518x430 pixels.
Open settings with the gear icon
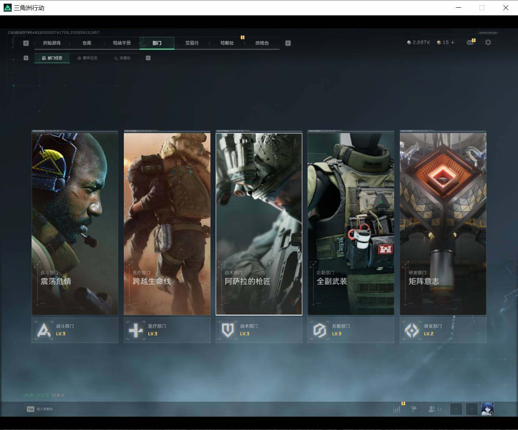point(488,42)
